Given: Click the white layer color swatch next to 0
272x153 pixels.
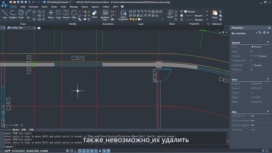Looking at the screenshot, I should pyautogui.click(x=139, y=19).
